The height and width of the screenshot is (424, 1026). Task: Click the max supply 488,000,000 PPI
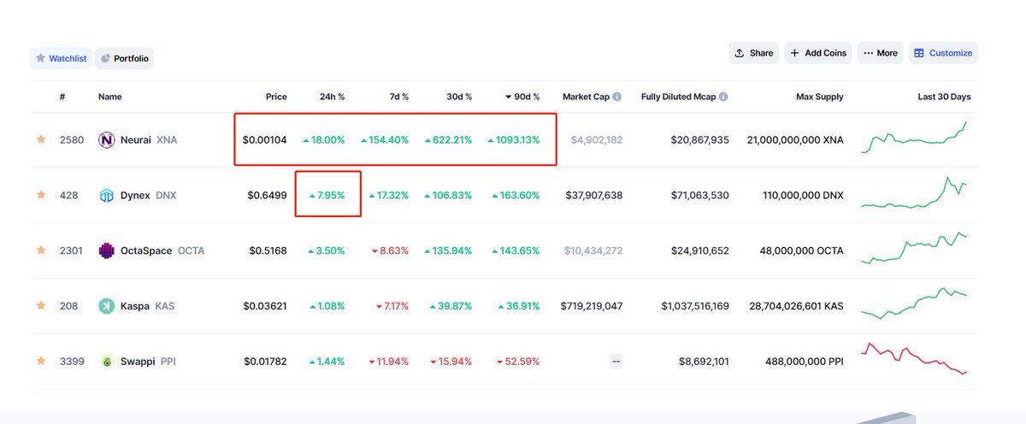[x=805, y=362]
